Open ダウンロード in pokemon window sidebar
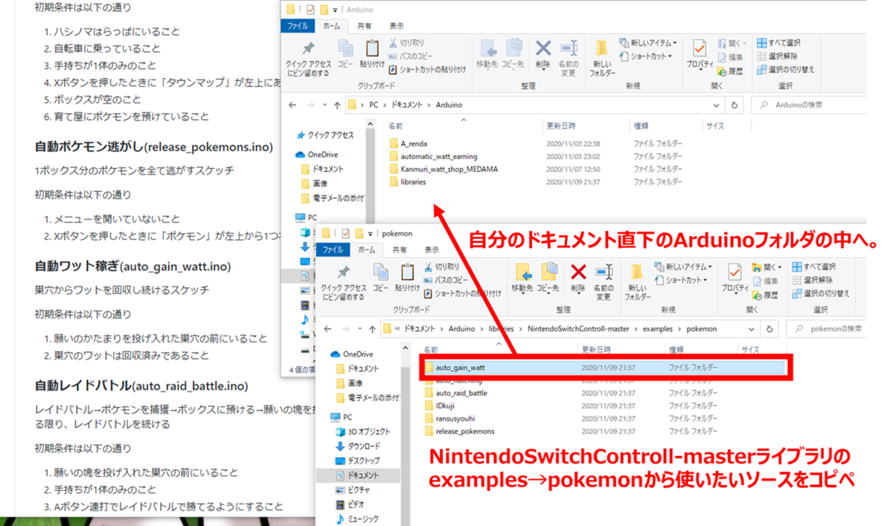 pyautogui.click(x=356, y=446)
